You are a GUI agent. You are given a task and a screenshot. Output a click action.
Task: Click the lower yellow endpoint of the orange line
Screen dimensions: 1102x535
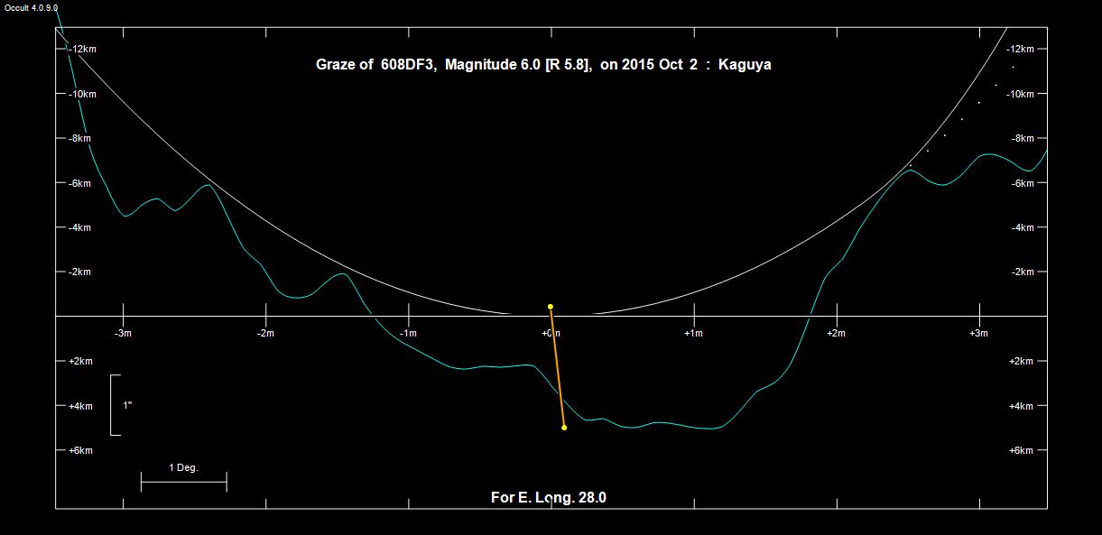[564, 428]
